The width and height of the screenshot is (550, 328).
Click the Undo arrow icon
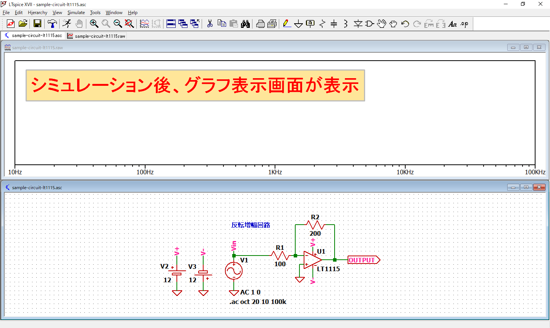click(405, 24)
